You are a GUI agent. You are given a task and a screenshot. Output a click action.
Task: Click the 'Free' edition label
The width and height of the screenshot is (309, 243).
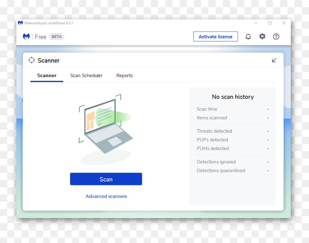41,37
